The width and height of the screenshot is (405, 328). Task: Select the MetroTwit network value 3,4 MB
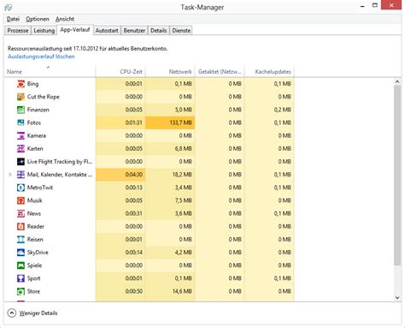coord(183,188)
